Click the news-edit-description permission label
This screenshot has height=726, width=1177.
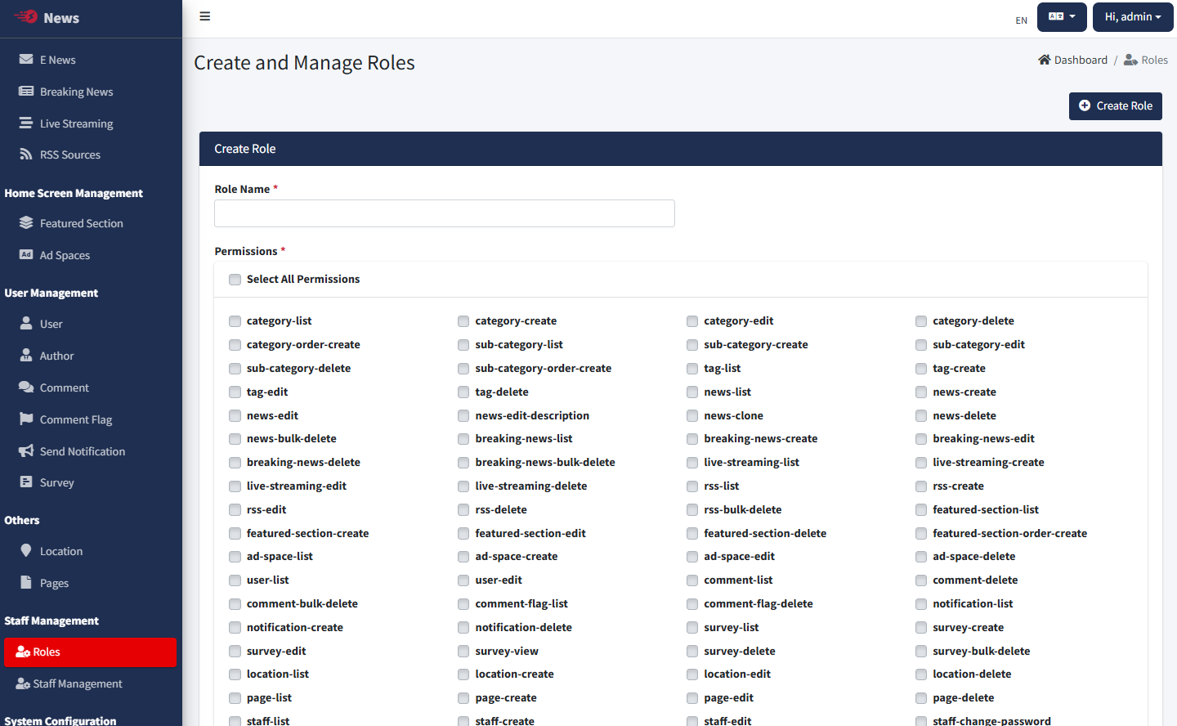532,415
